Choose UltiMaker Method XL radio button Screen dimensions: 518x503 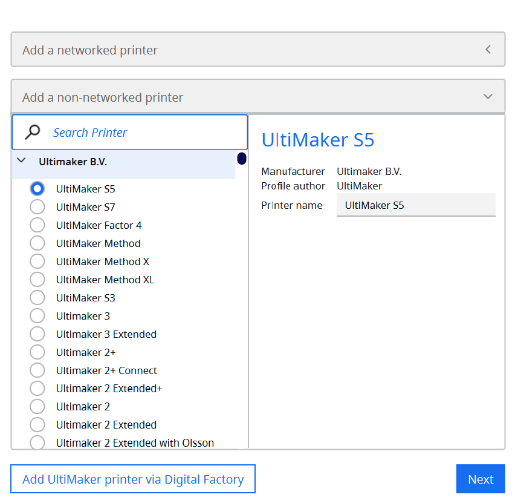pos(37,280)
